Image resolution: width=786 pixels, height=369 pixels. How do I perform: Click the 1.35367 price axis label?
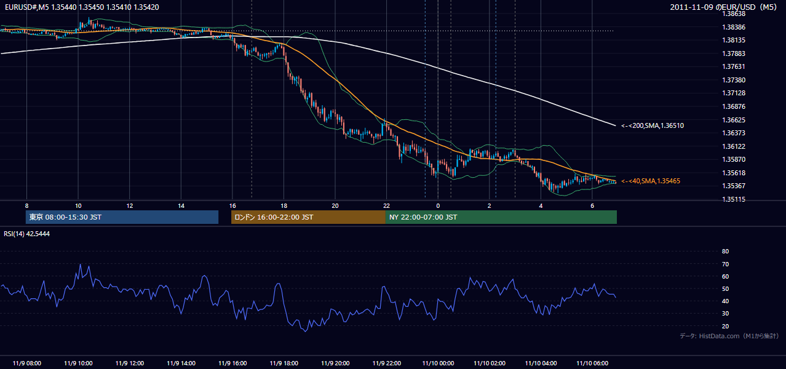tap(734, 186)
